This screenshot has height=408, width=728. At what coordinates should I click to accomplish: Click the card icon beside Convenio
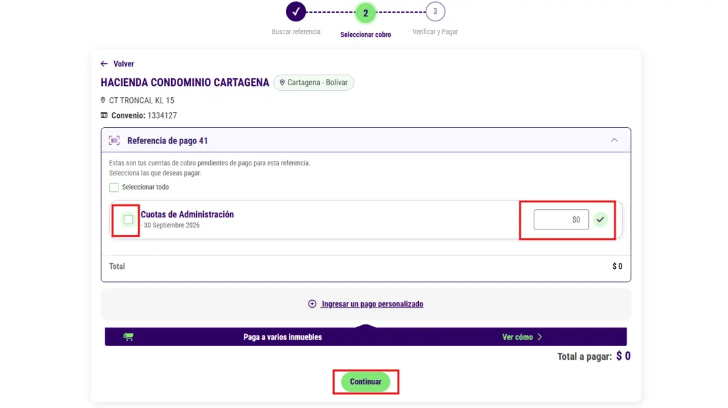(104, 115)
